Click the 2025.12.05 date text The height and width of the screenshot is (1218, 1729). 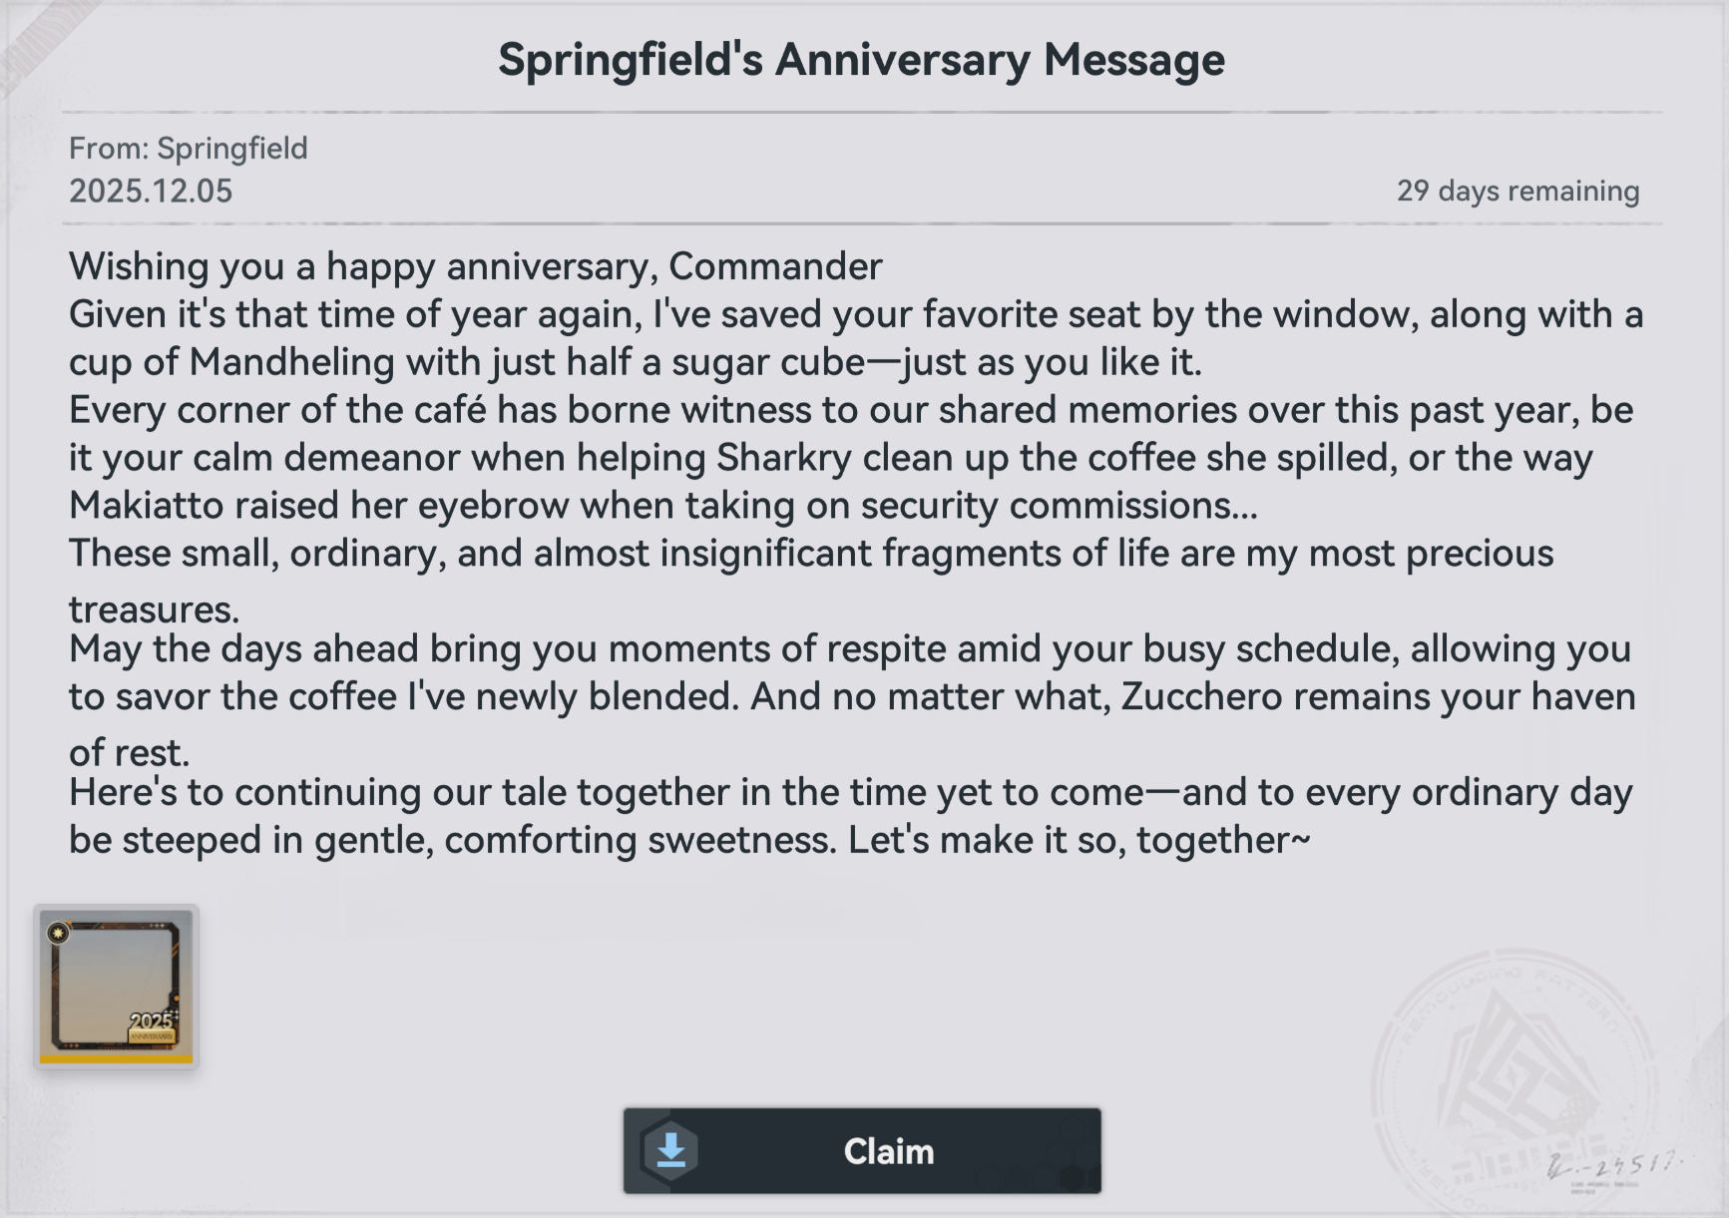coord(151,192)
